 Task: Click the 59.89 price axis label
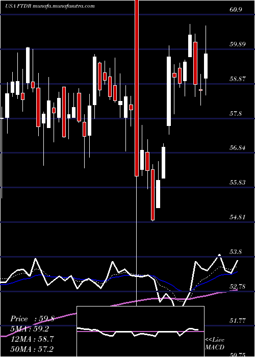coord(238,44)
